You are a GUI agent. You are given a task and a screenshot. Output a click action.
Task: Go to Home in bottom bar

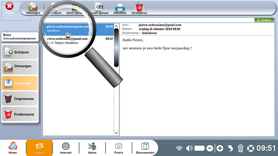[13, 148]
